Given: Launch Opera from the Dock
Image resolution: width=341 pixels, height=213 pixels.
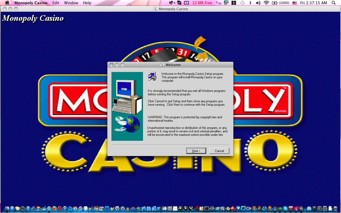Looking at the screenshot, I should (x=59, y=208).
